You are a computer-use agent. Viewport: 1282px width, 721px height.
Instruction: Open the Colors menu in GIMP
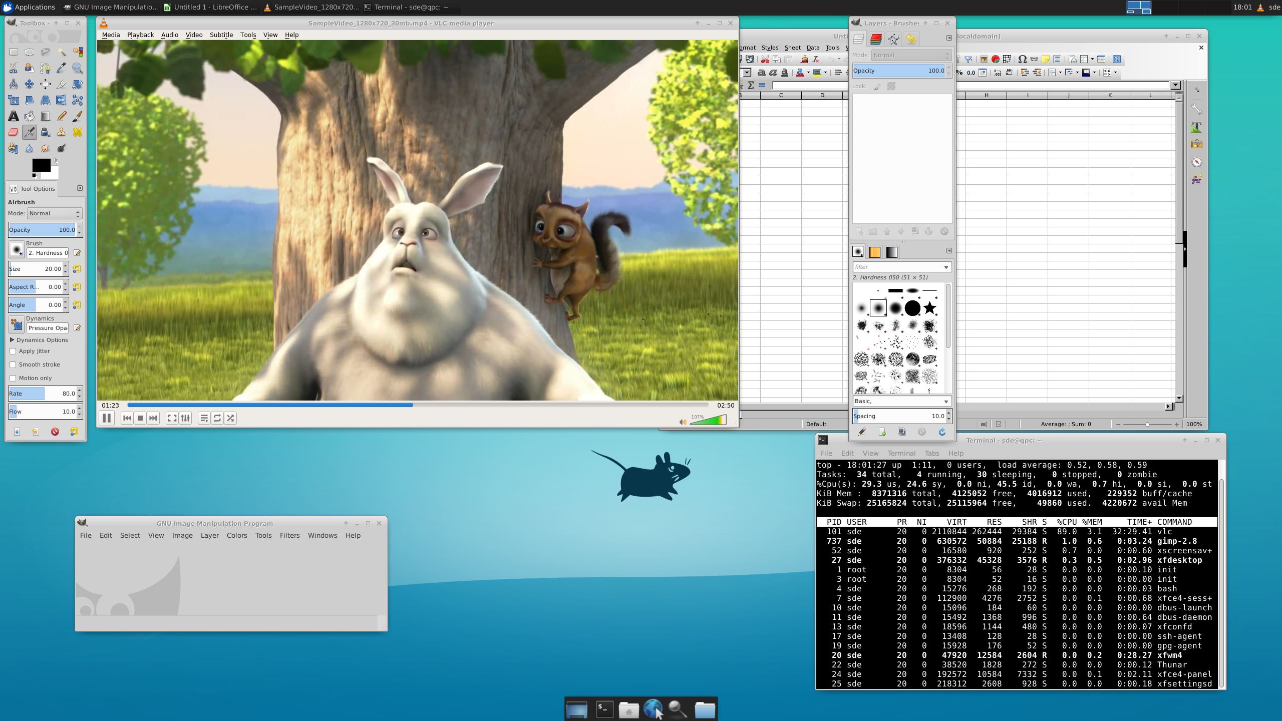pos(237,535)
